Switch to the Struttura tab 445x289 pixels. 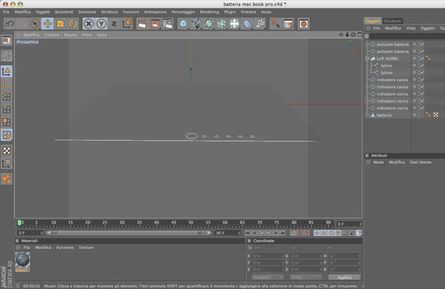tap(392, 21)
